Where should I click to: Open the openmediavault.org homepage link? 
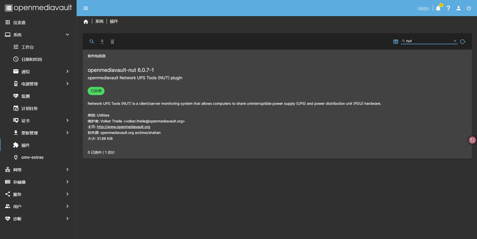click(x=123, y=127)
